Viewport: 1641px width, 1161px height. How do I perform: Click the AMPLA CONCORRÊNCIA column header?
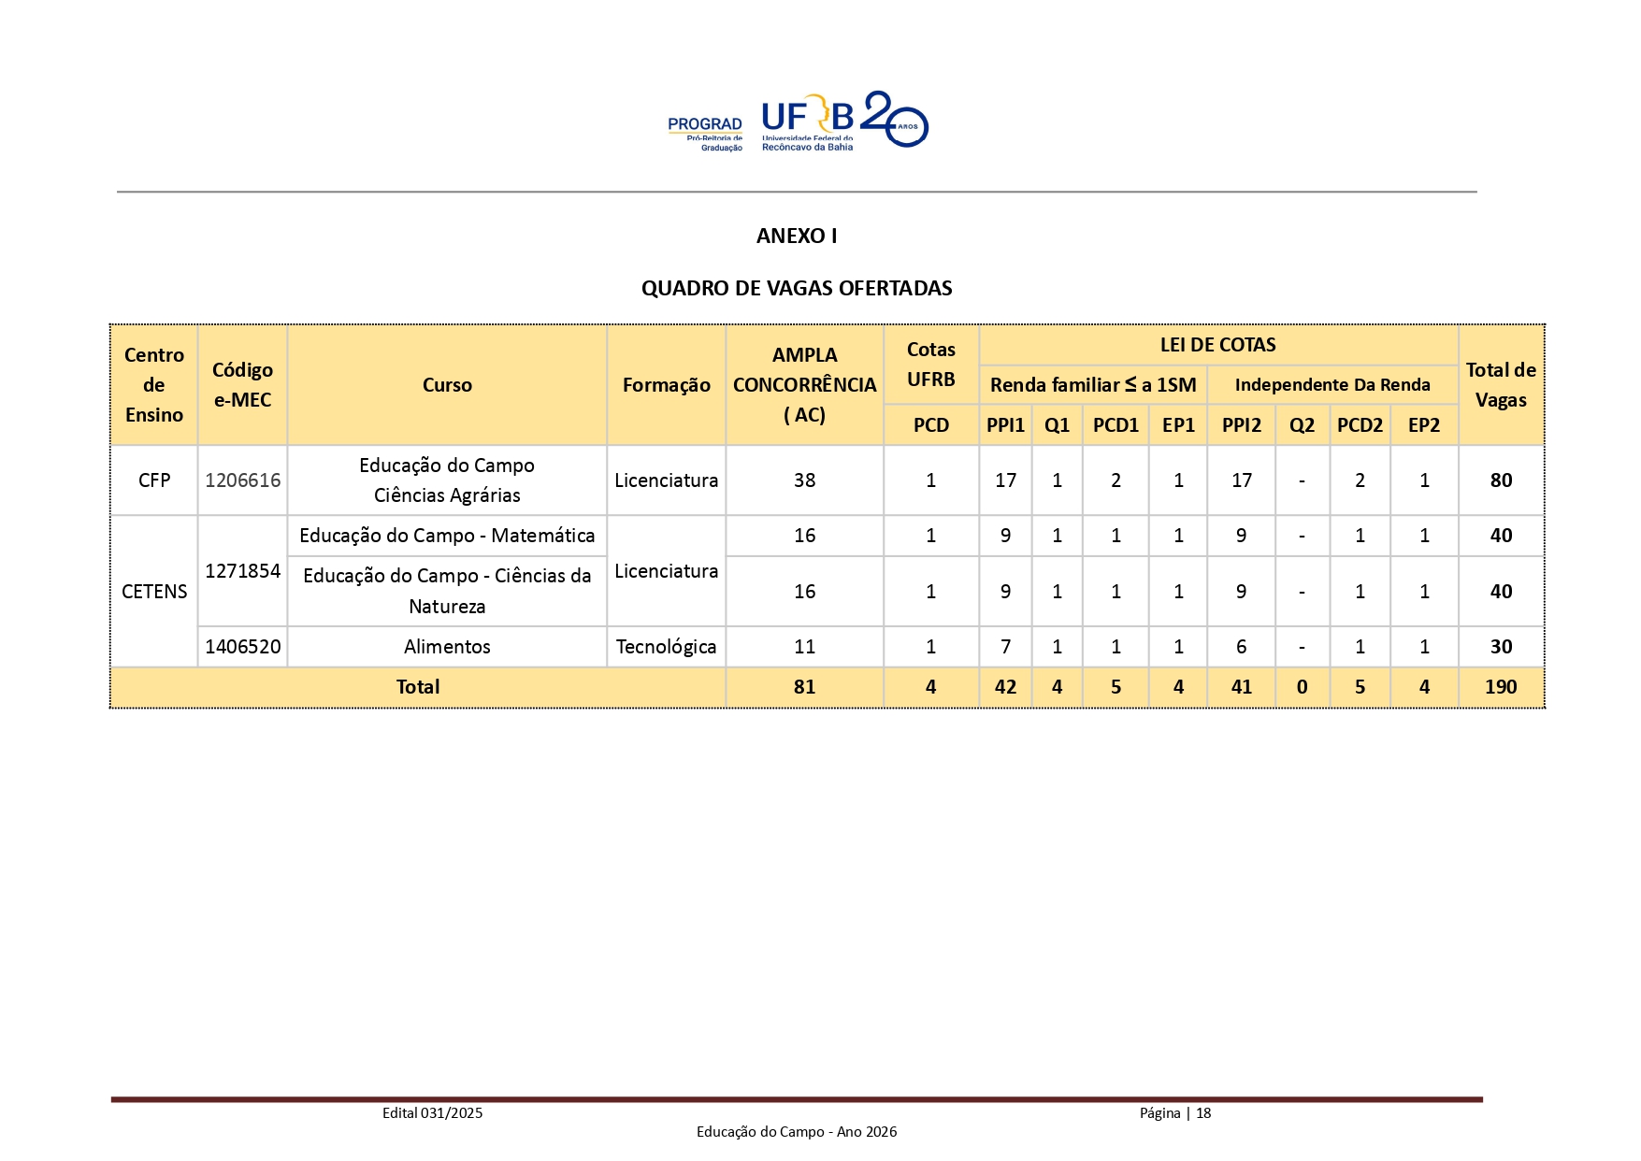804,385
